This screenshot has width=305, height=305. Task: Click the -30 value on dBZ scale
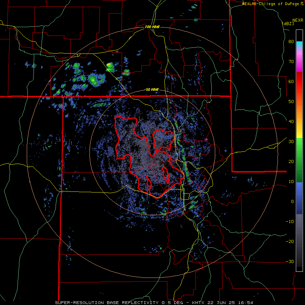(x=290, y=261)
